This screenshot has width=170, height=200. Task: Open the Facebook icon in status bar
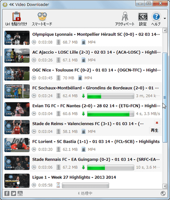[7, 193]
